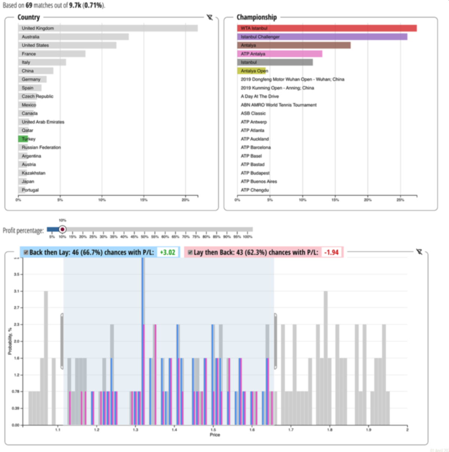Select the yellow Antalya Open bar

pos(251,71)
